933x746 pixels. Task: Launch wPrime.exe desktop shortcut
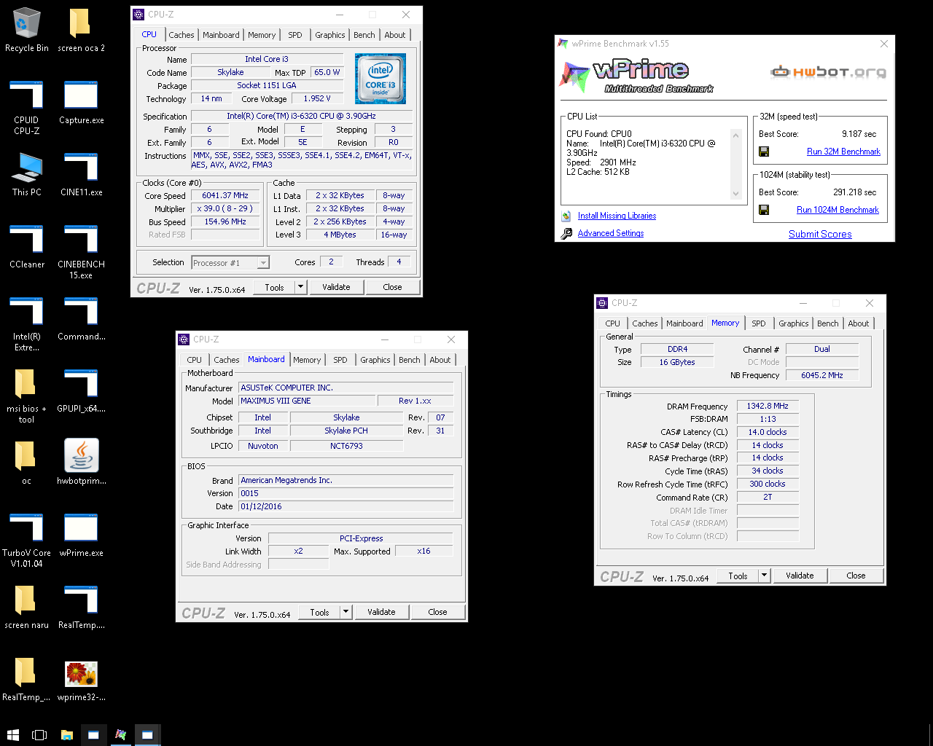[81, 535]
